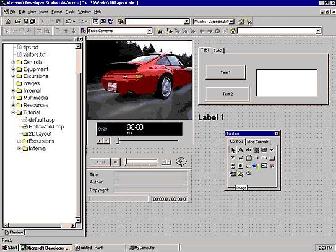Choose the checkbox control in Toolbox
Image resolution: width=336 pixels, height=252 pixels.
272,150
